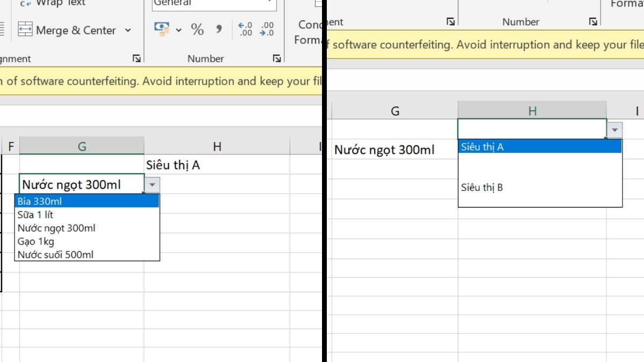
Task: Open the General number format combo box
Action: pyautogui.click(x=214, y=4)
